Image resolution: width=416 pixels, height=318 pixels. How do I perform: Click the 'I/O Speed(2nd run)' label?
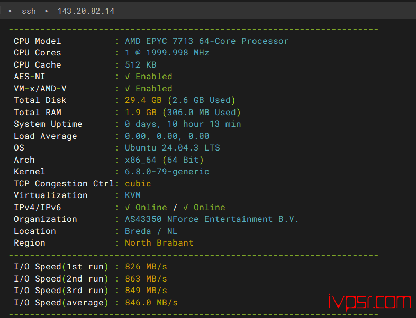[x=61, y=279]
